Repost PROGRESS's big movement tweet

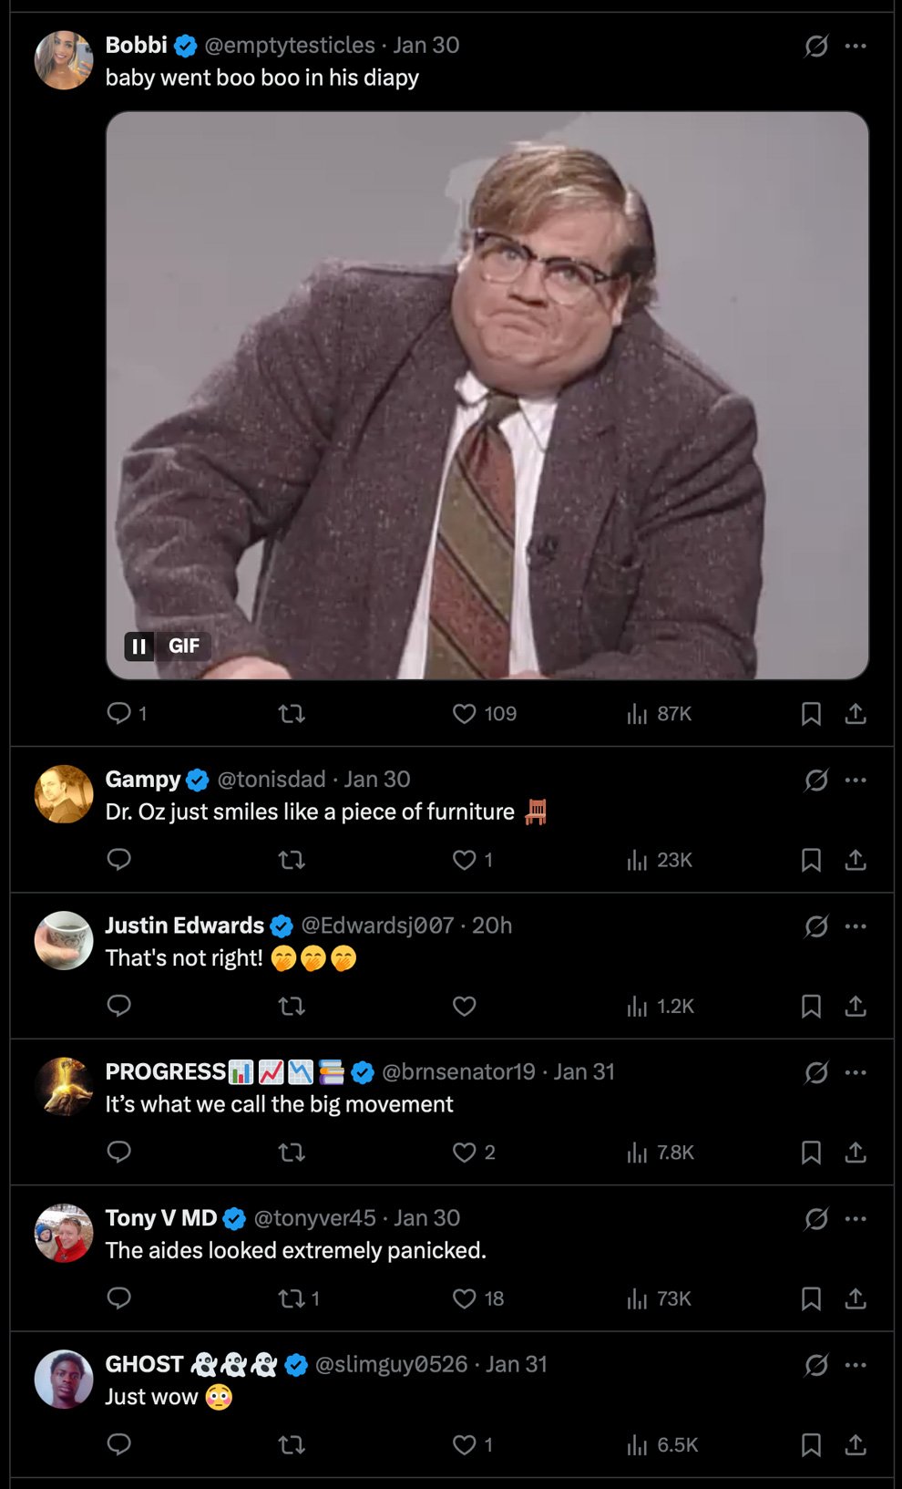coord(292,1153)
